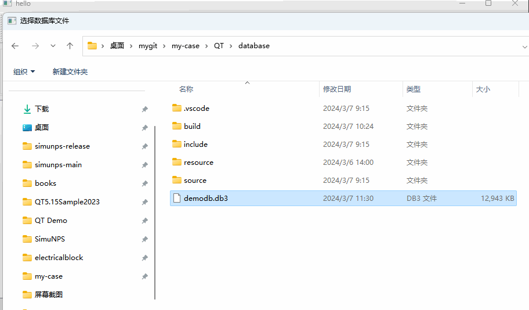The width and height of the screenshot is (529, 310).
Task: Click the 2024/3/7 11:30 date cell
Action: (x=348, y=199)
